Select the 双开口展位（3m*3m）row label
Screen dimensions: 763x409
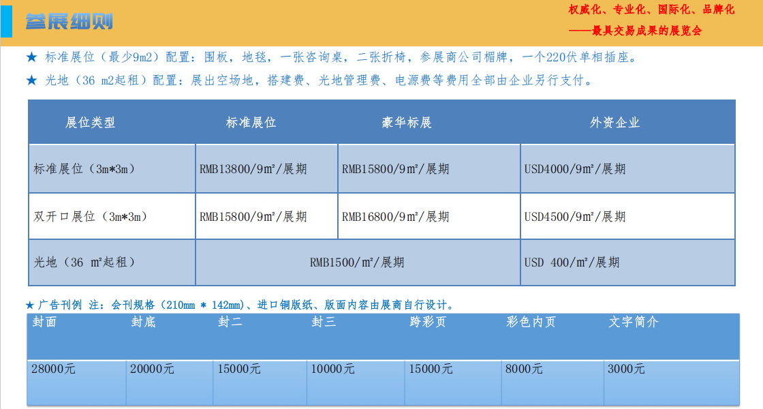(91, 217)
